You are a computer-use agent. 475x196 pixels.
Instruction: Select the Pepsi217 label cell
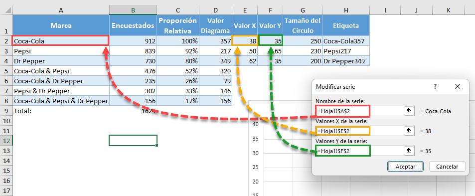click(x=345, y=51)
